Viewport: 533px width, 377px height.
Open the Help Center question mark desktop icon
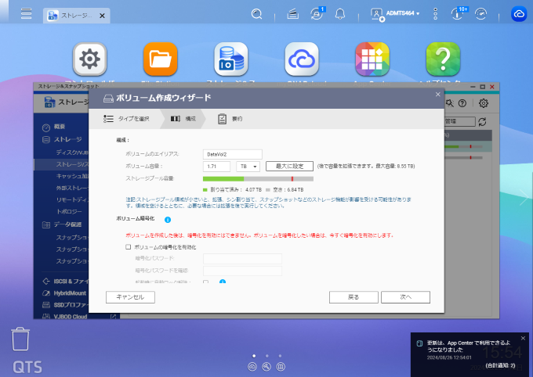click(x=444, y=59)
